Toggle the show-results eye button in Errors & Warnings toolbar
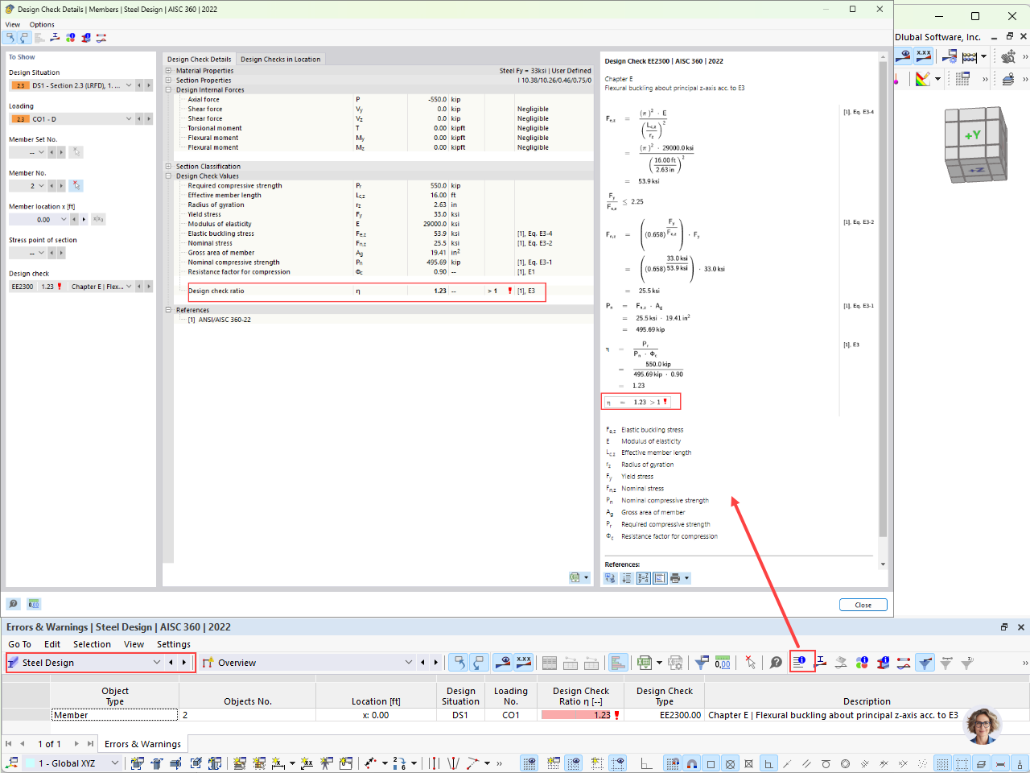 [503, 663]
